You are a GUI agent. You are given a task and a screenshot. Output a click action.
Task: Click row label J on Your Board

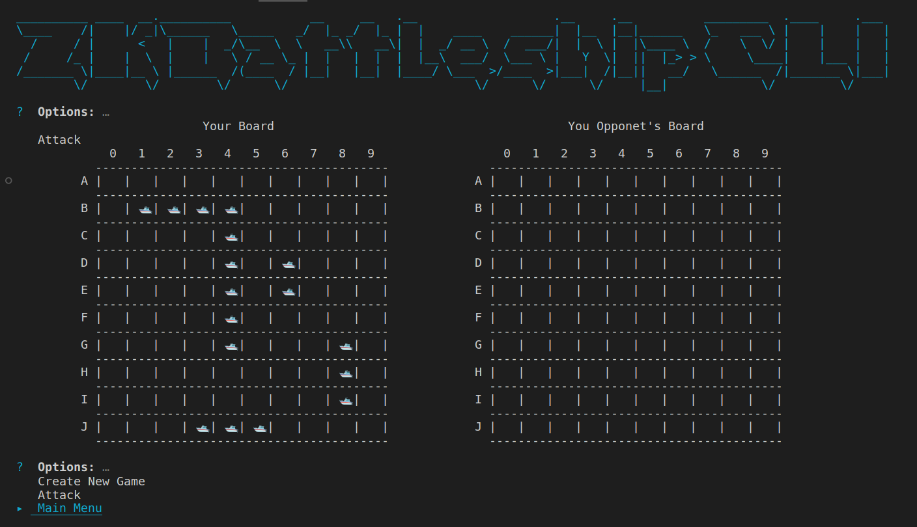tap(85, 427)
